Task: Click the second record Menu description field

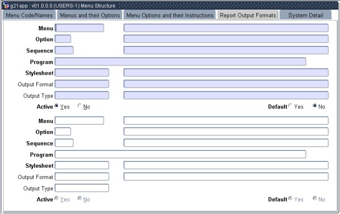Action: 226,121
